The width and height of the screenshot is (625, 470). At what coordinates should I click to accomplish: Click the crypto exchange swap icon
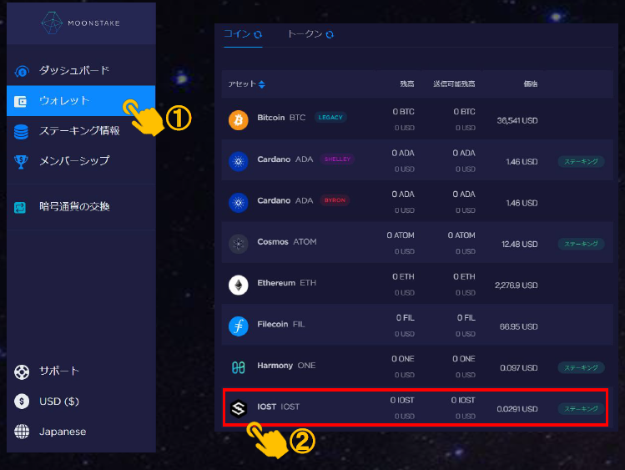coord(20,207)
